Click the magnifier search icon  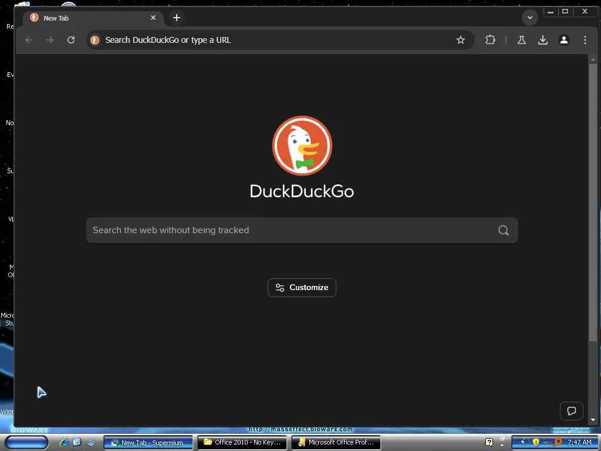503,230
